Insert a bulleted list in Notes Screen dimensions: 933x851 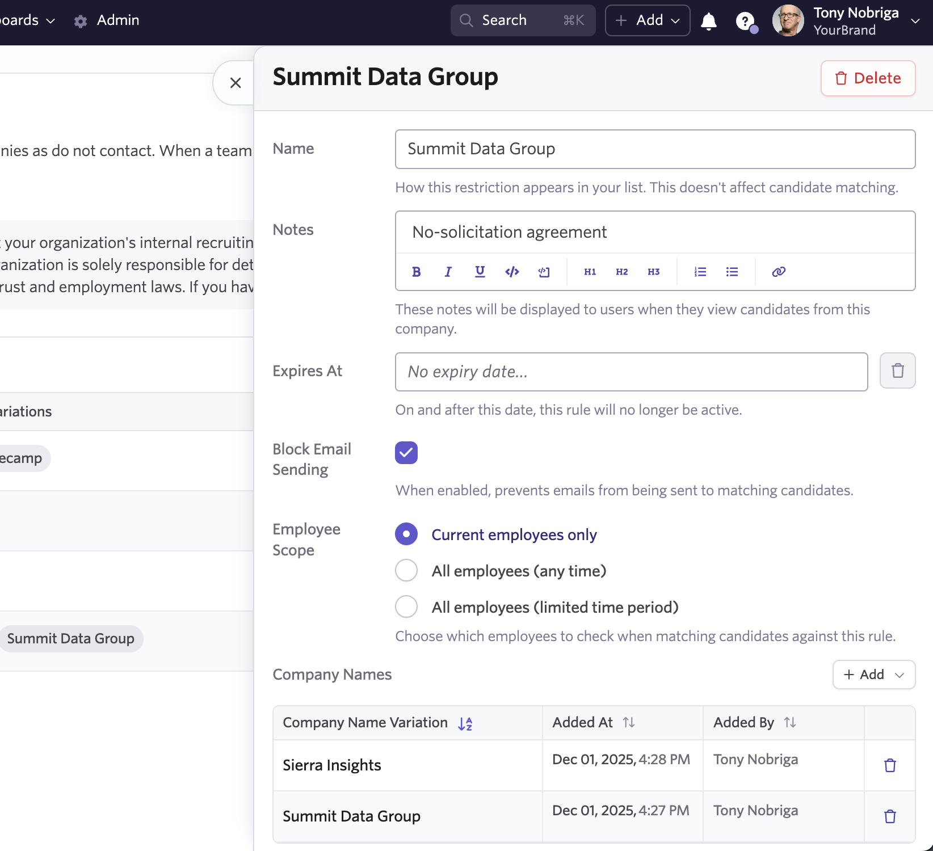[732, 272]
